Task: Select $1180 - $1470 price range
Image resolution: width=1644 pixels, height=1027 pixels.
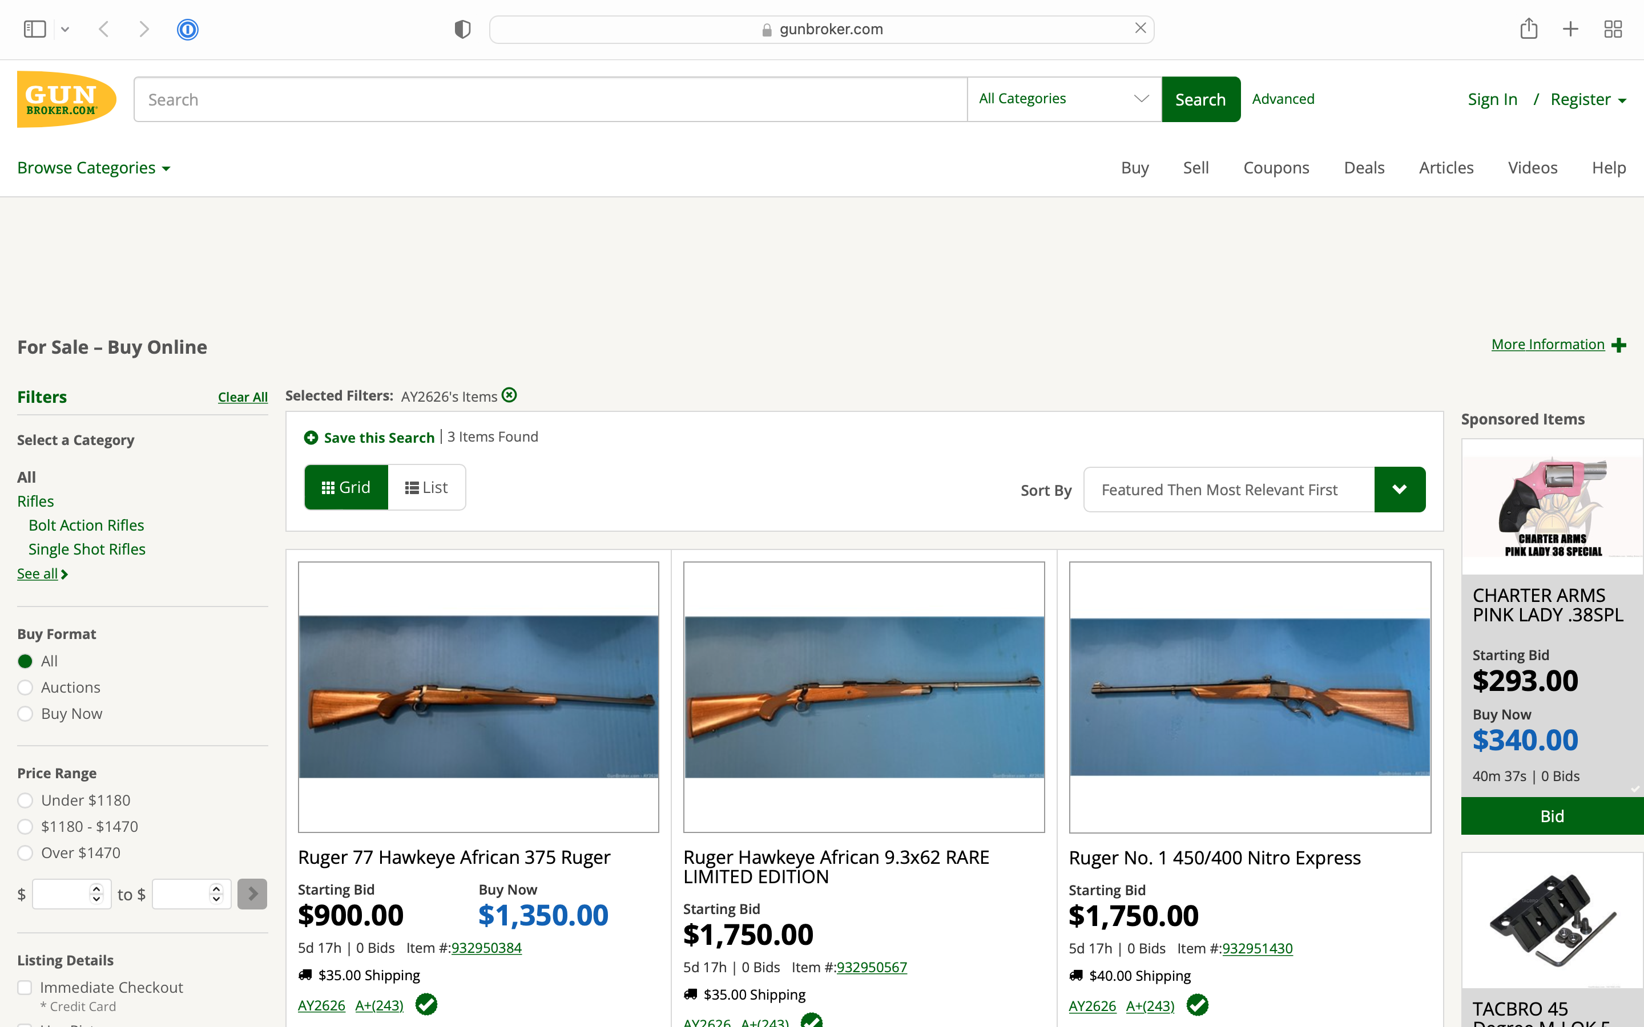Action: 25,827
